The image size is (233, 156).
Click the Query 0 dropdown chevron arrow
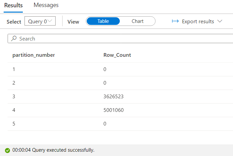50,21
